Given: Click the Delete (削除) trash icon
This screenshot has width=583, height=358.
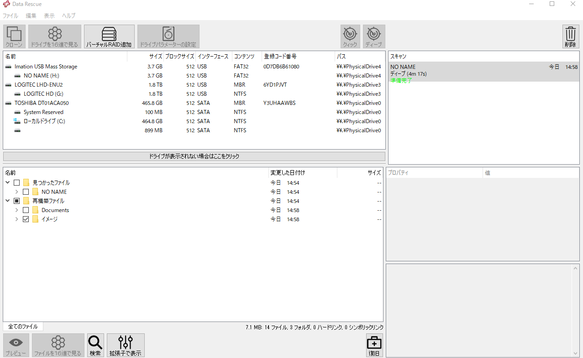Looking at the screenshot, I should click(x=570, y=36).
